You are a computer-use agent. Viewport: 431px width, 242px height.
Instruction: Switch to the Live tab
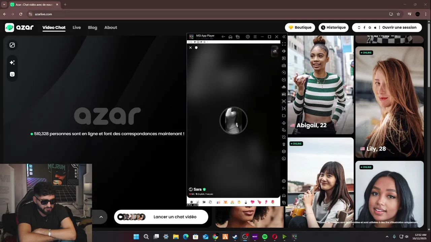77,28
